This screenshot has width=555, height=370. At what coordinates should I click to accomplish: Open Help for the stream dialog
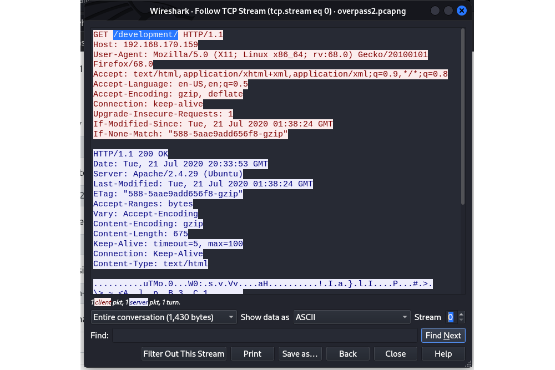443,354
